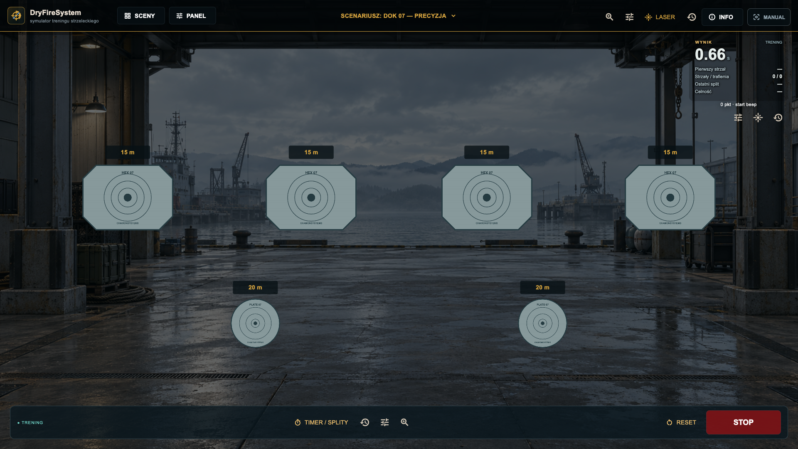The width and height of the screenshot is (798, 449).
Task: Click the 20 m label above right plate
Action: click(x=542, y=287)
